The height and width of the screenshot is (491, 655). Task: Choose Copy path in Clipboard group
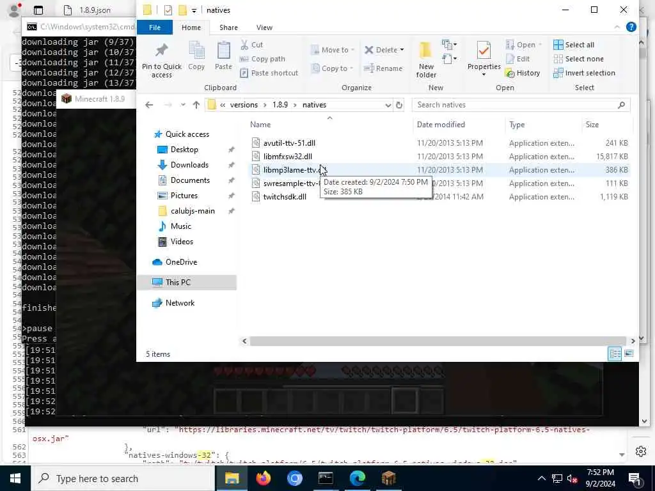[x=262, y=59]
